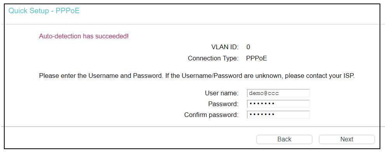This screenshot has height=153, width=385.
Task: Click the words Quick Setup in the page title
Action: pyautogui.click(x=28, y=11)
